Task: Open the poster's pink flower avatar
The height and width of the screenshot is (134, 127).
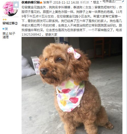Action: 10,9
